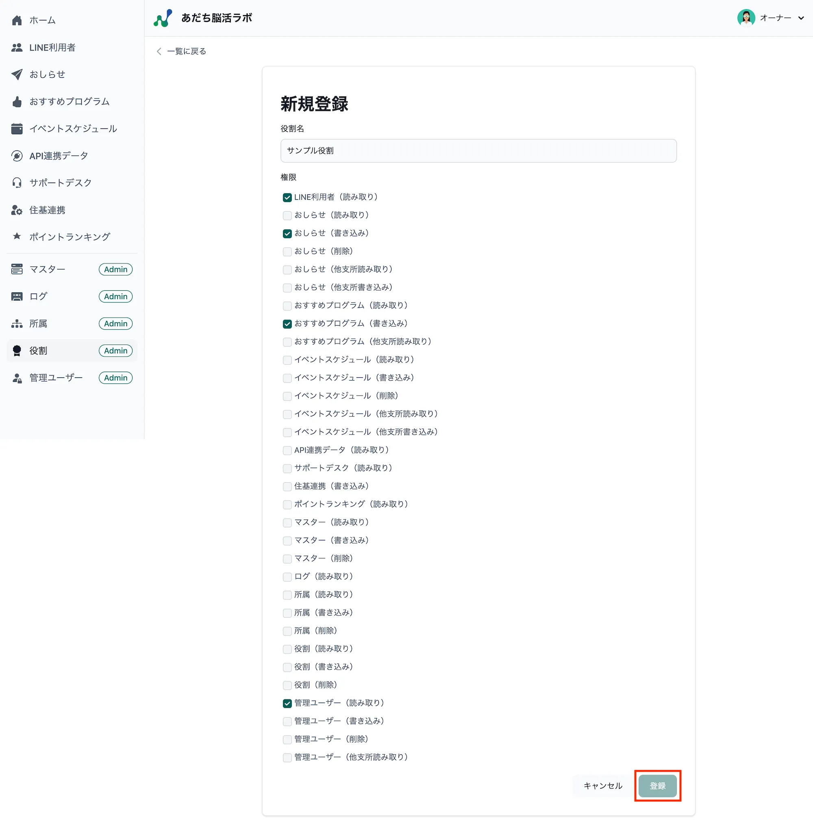This screenshot has height=825, width=813.
Task: Select the ポイントランキング star icon
Action: 17,237
